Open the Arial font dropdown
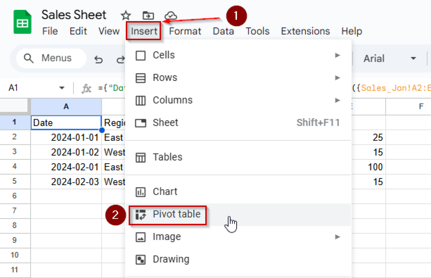This screenshot has height=278, width=431. [x=414, y=58]
